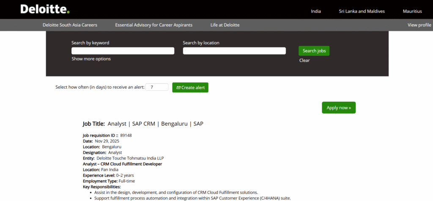Focus the Search by location field
Image resolution: width=433 pixels, height=201 pixels.
[x=234, y=51]
